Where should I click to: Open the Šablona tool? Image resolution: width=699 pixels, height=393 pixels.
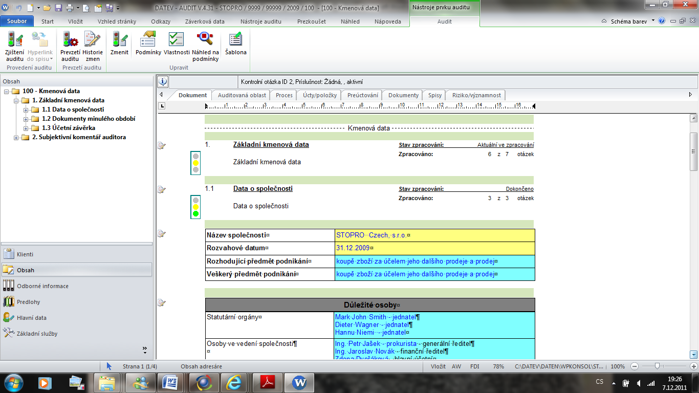click(235, 43)
